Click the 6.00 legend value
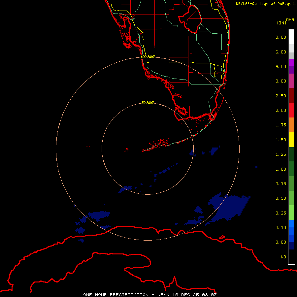 click(x=281, y=52)
